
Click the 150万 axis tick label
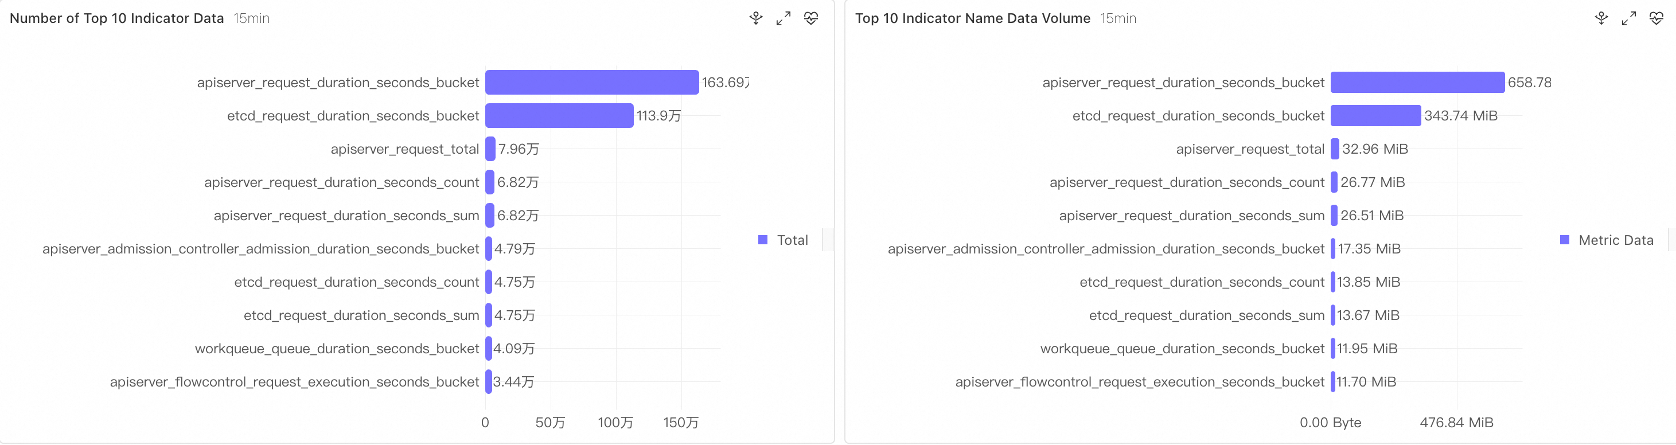[x=680, y=423]
